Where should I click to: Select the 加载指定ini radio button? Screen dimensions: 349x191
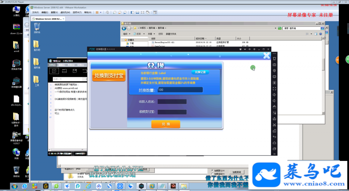pos(212,174)
